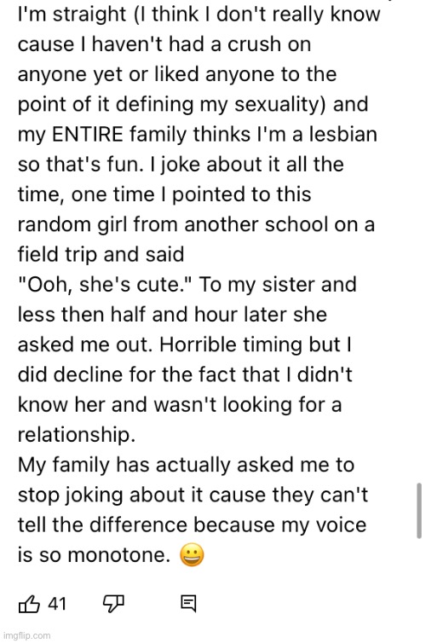Click the quoted text "Ooh, she's cute."

[x=106, y=285]
